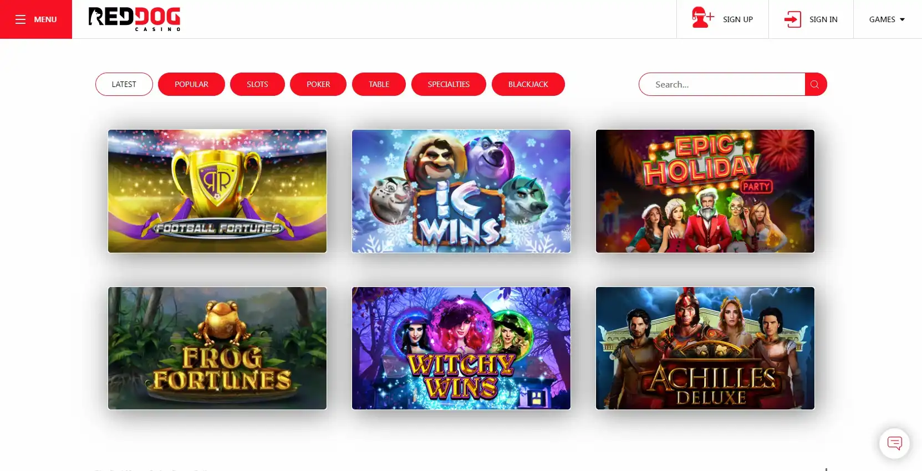The image size is (922, 471).
Task: Show SPECIALTIES games category
Action: click(449, 84)
